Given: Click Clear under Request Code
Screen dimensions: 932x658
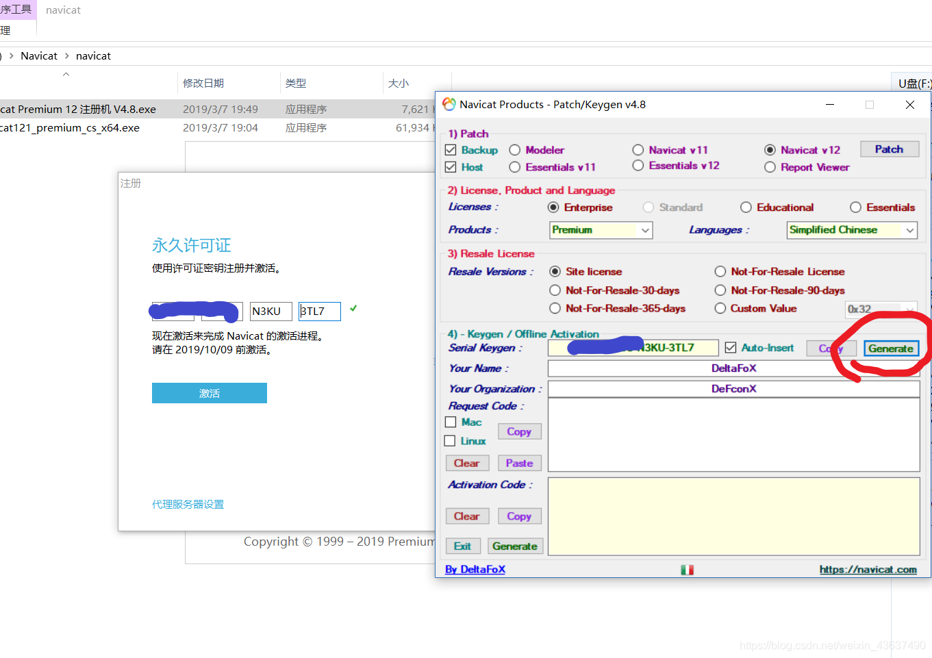Looking at the screenshot, I should (467, 464).
